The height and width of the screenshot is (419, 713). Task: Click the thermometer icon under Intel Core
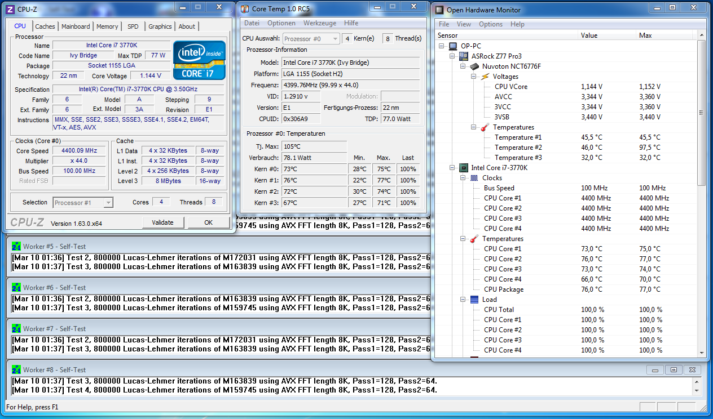point(474,239)
